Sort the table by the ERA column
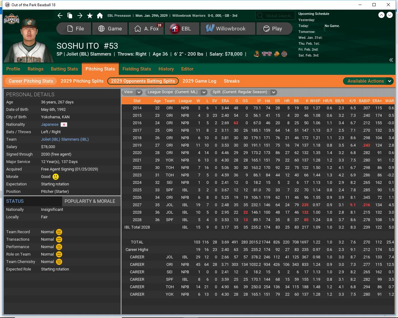The width and height of the screenshot is (398, 318). tap(225, 101)
